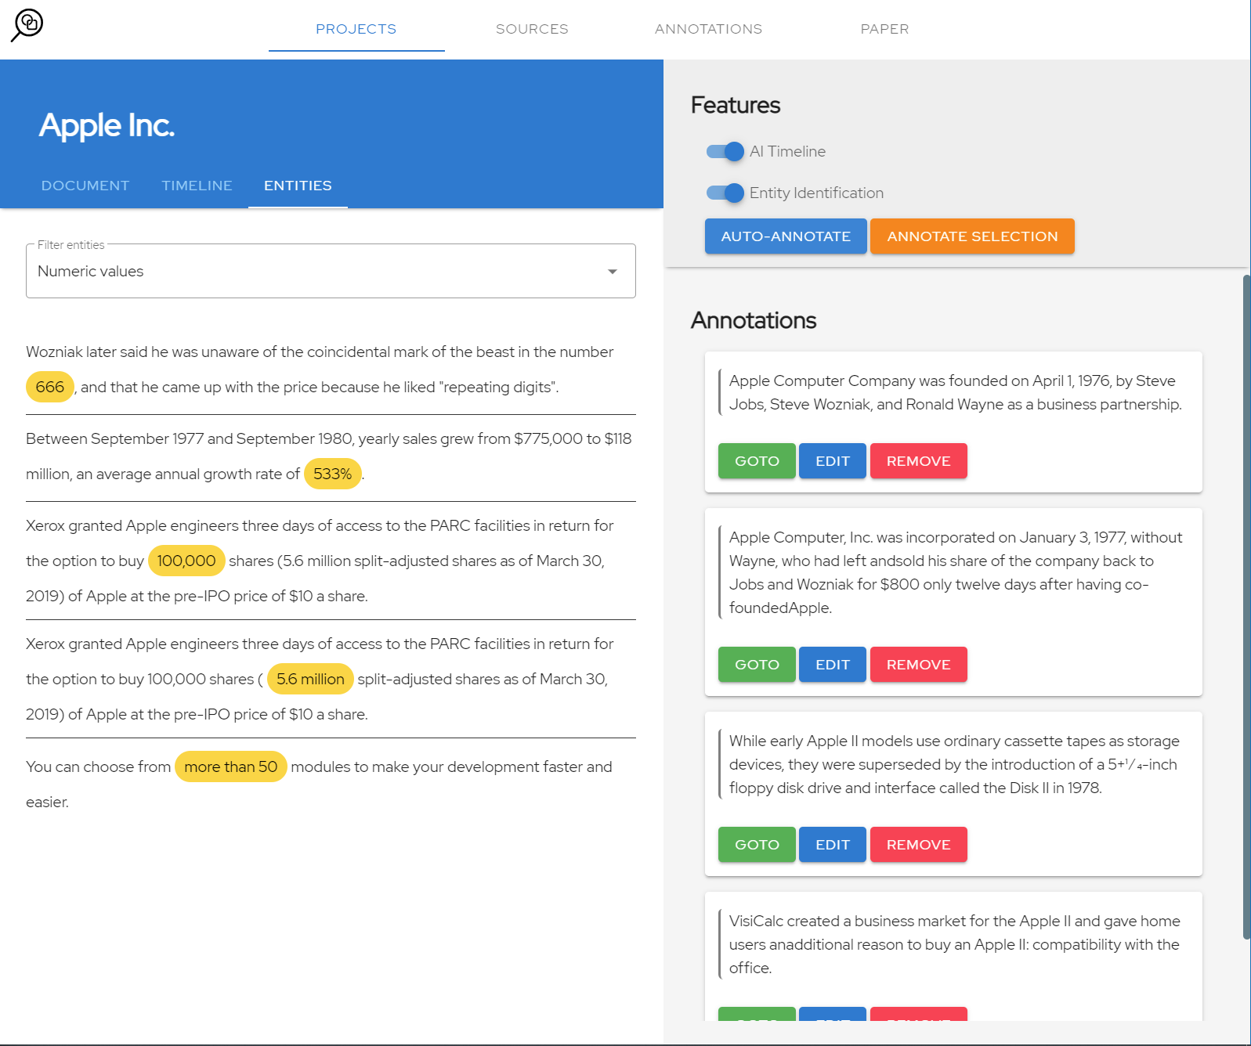
Task: Click GOTO for the Disk II annotation
Action: click(757, 845)
